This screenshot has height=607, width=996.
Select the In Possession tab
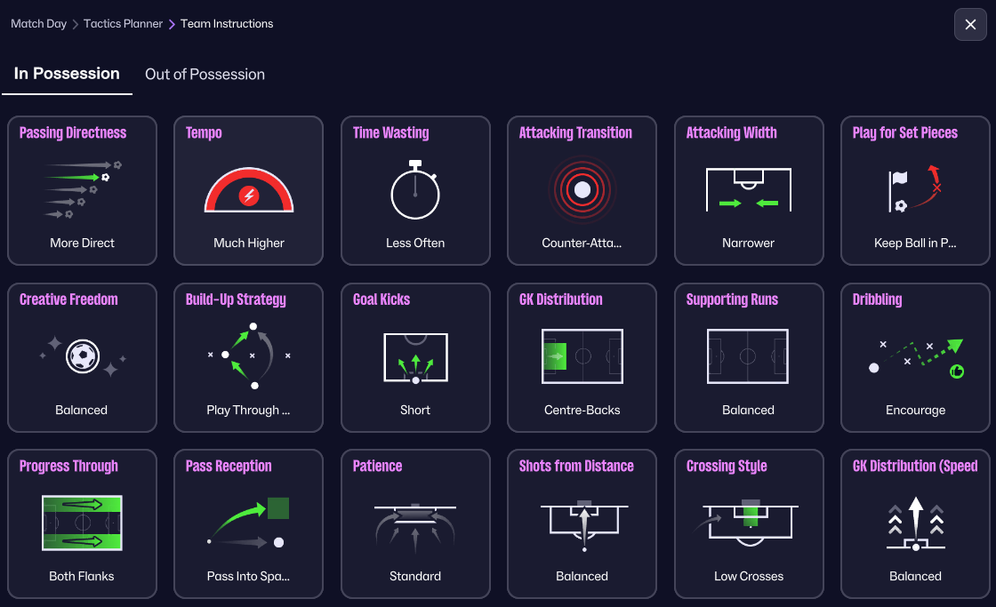tap(67, 74)
